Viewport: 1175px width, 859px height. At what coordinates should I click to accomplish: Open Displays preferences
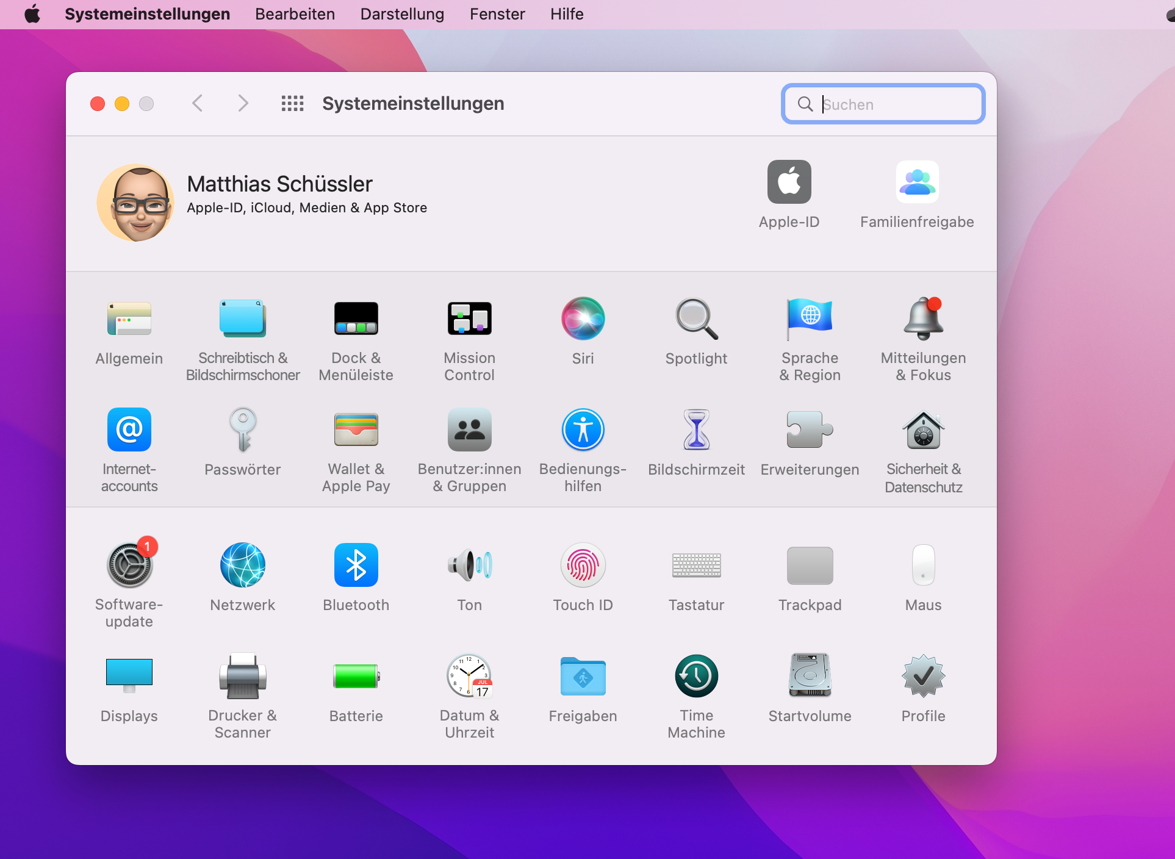pos(129,676)
